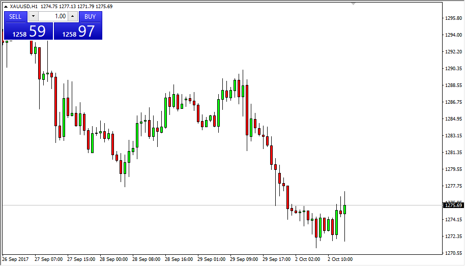Image resolution: width=465 pixels, height=266 pixels.
Task: Focus the 1.00 volume input field
Action: coord(53,16)
